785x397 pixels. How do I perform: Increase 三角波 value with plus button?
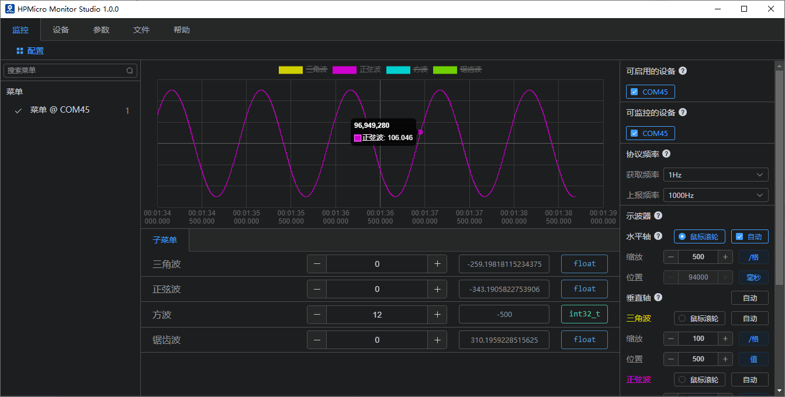(437, 264)
